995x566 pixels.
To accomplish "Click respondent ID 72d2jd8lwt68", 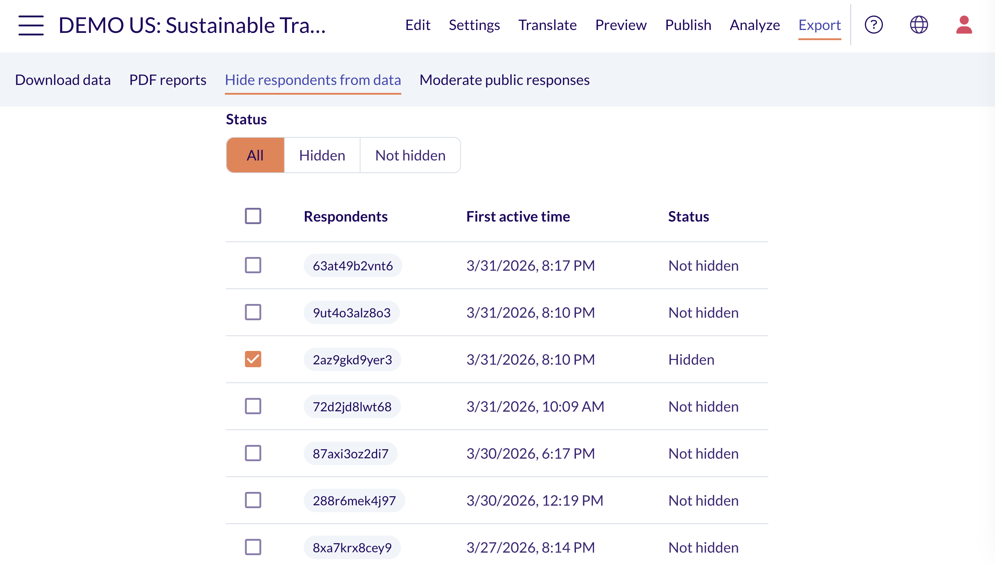I will click(x=352, y=406).
